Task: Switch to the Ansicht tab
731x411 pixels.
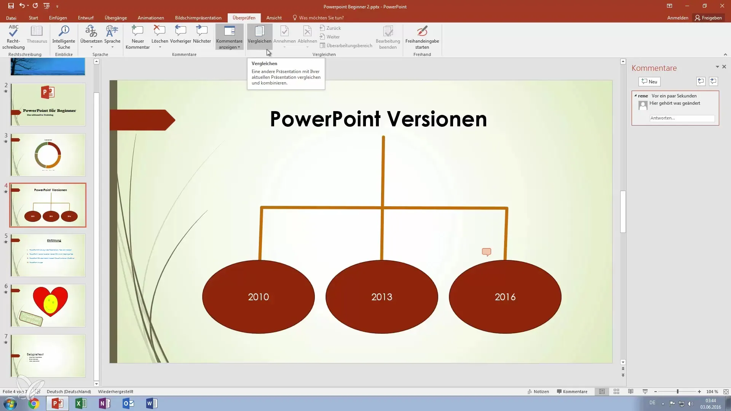Action: [x=274, y=18]
